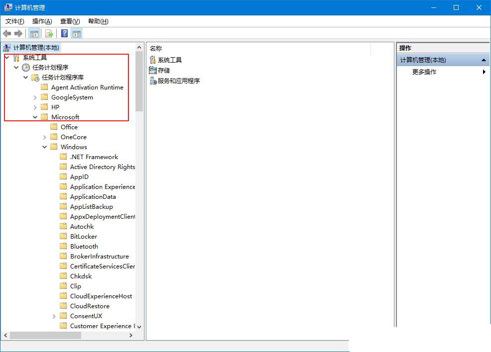The image size is (491, 352).
Task: Click the folder icon beside Agent Activation Runtime
Action: coord(44,87)
